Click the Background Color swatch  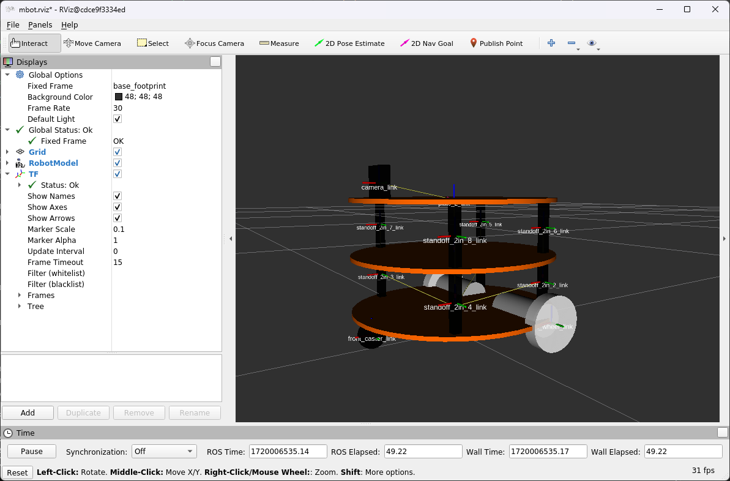pyautogui.click(x=118, y=97)
